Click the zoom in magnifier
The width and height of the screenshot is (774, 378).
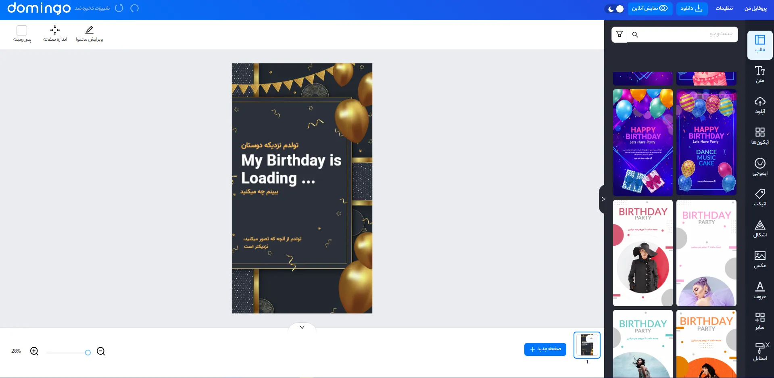tap(34, 351)
